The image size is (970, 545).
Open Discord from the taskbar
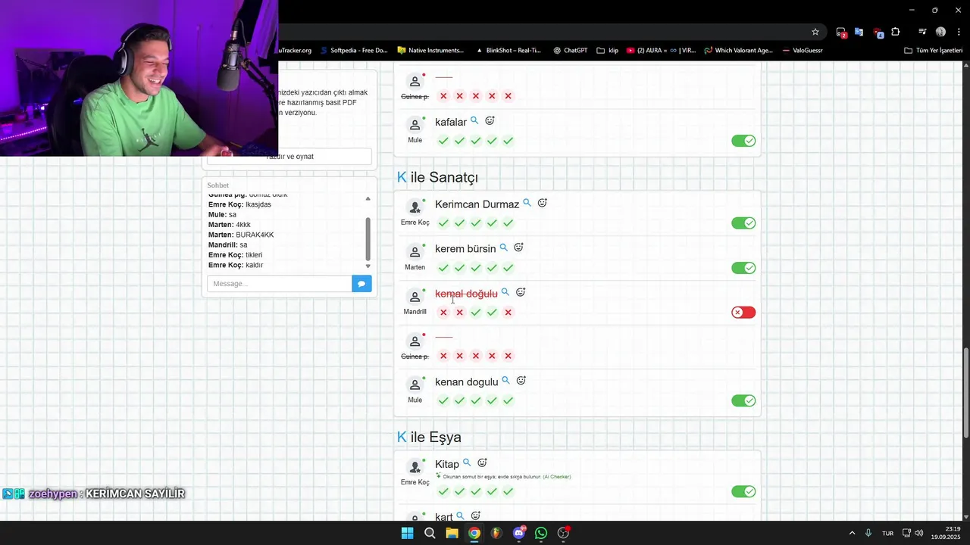click(519, 533)
